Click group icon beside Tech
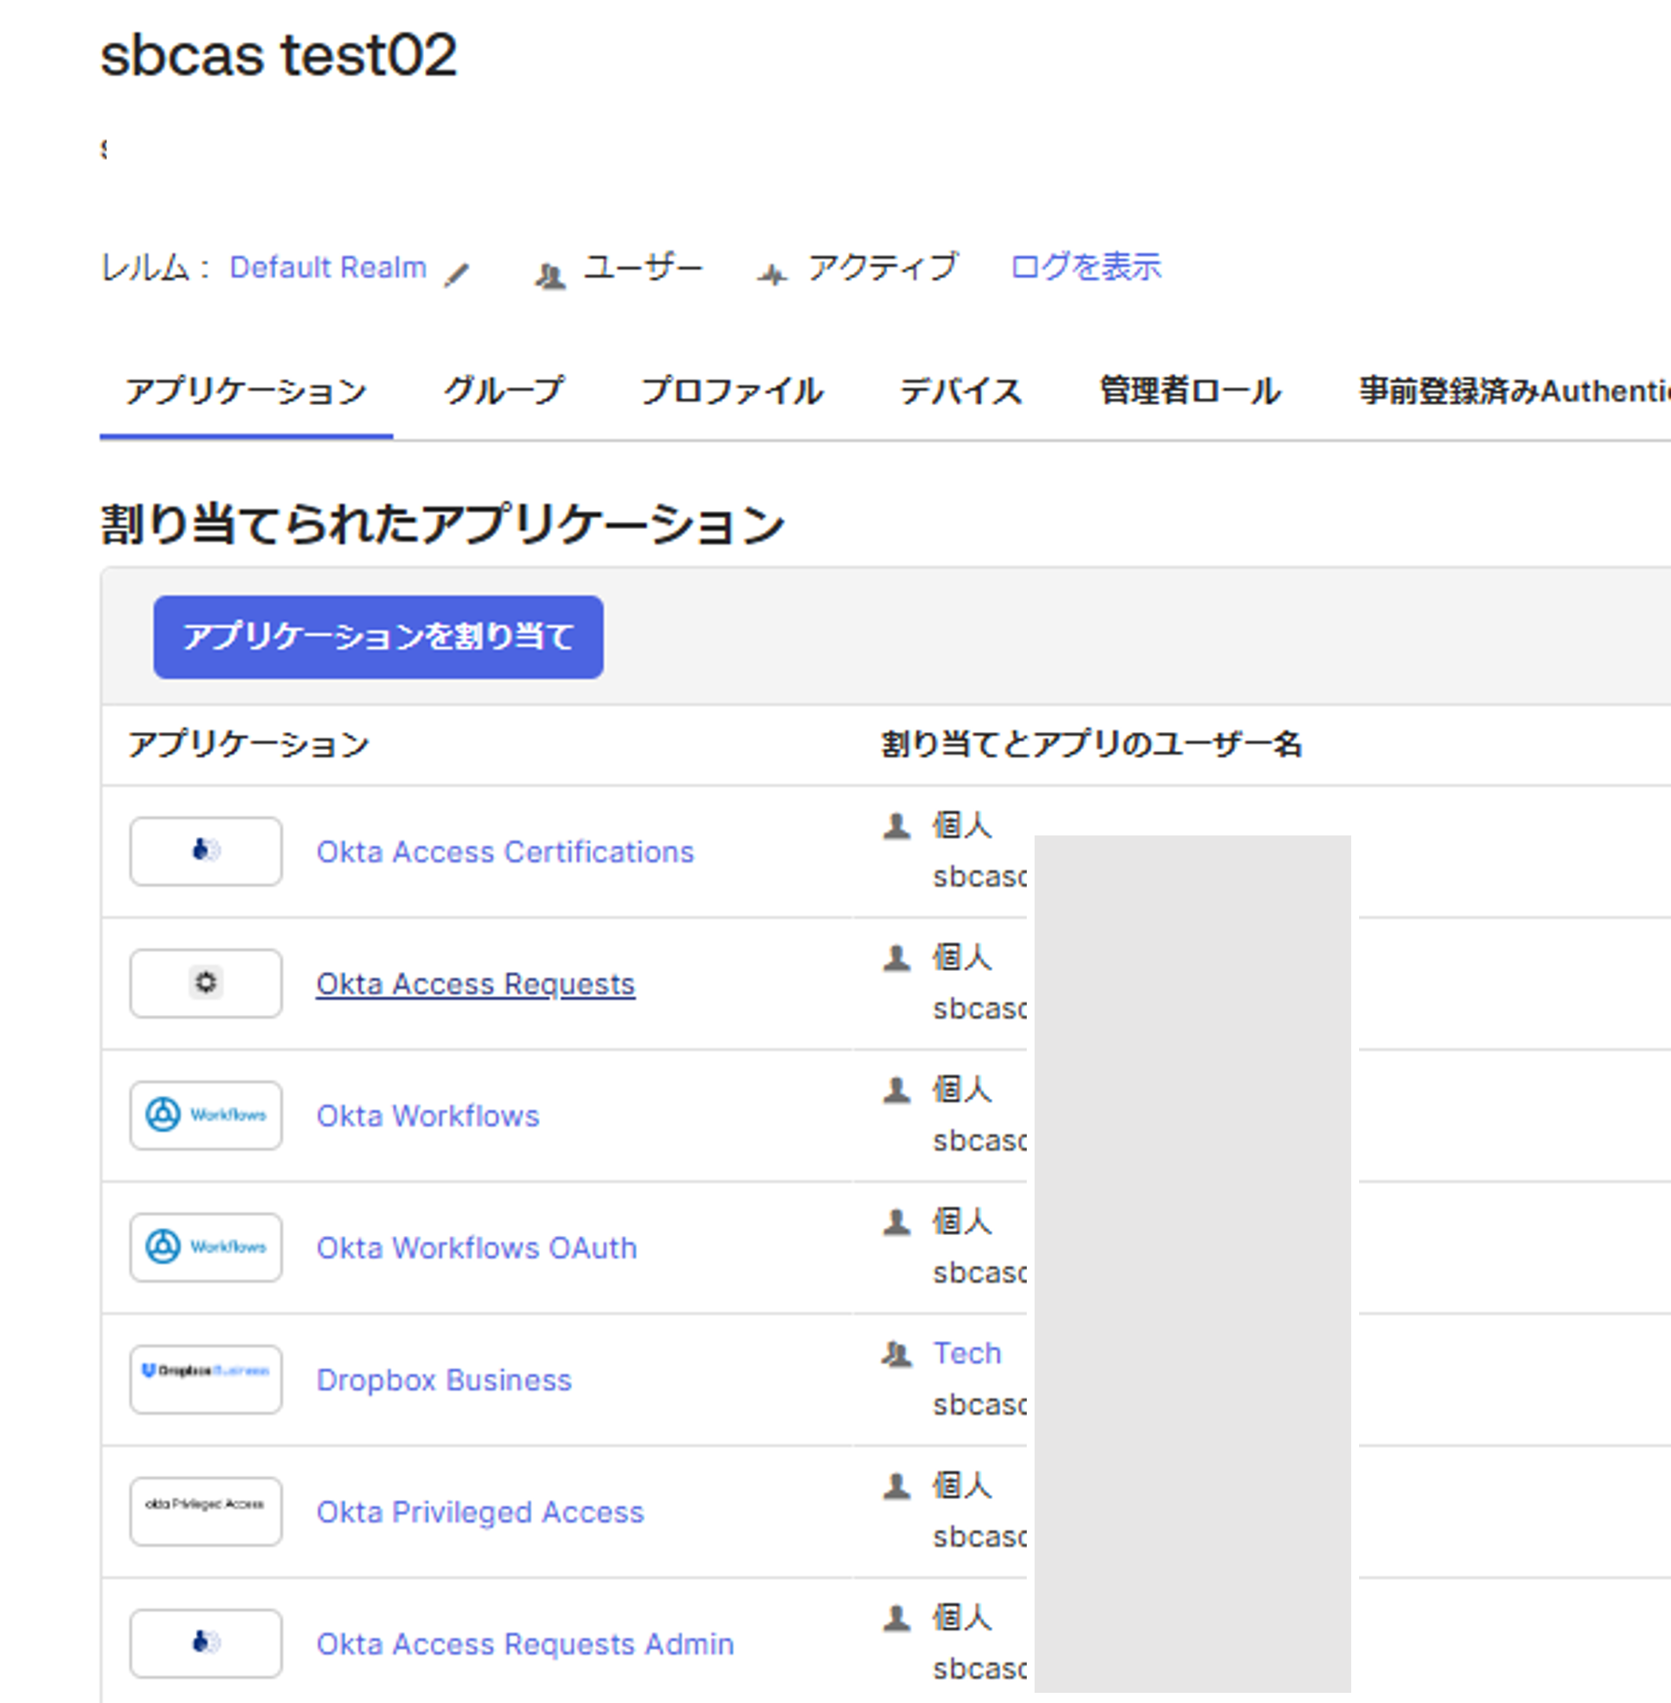 896,1353
